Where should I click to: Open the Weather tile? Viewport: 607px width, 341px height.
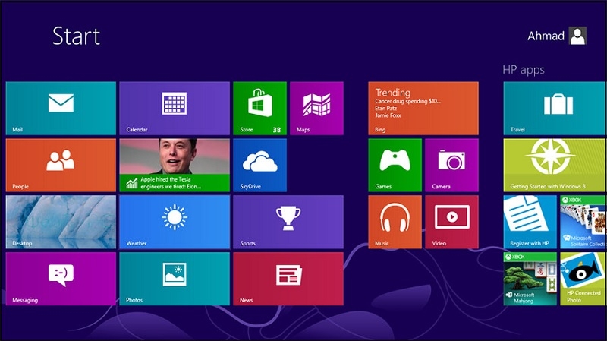coord(175,222)
